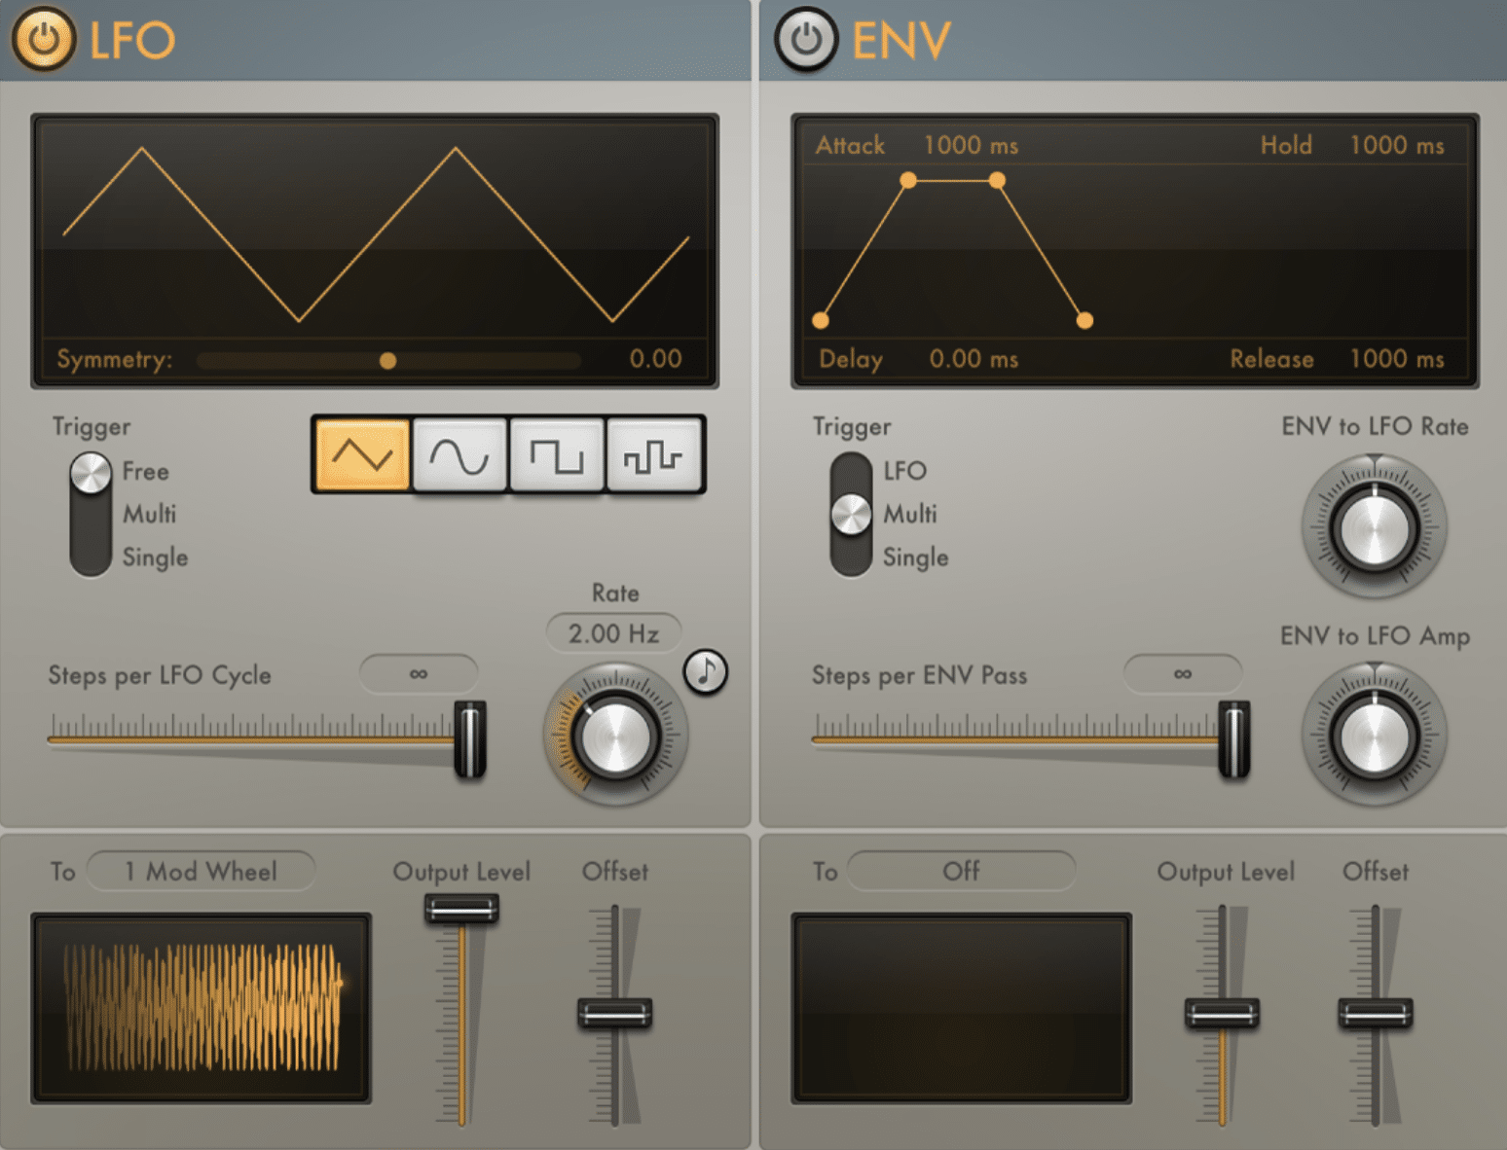Viewport: 1507px width, 1150px height.
Task: Click the Release 1000 ms value
Action: (1396, 359)
